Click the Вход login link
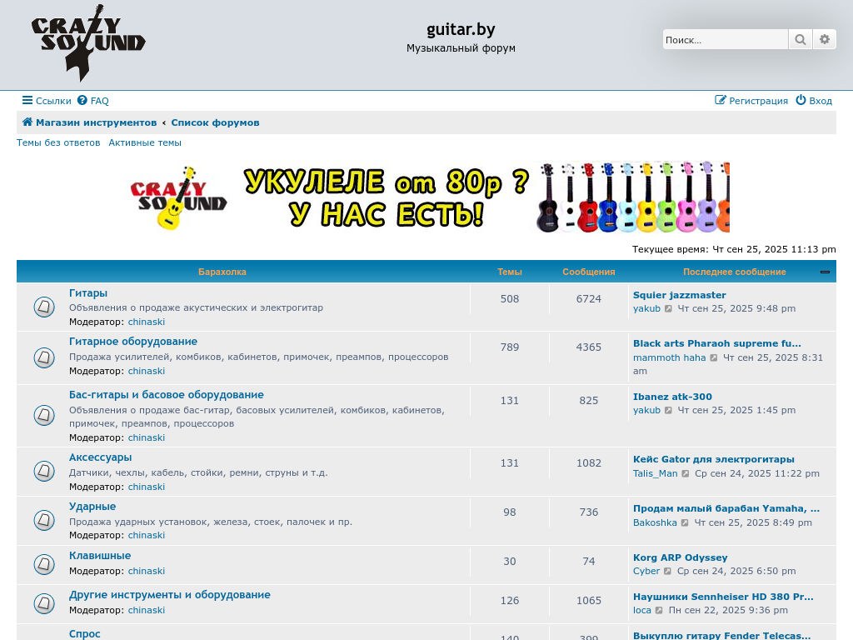The height and width of the screenshot is (640, 853). pyautogui.click(x=814, y=101)
